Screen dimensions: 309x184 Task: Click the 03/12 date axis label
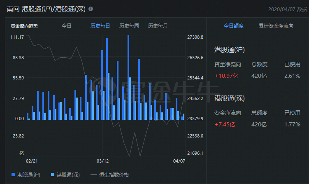pyautogui.click(x=102, y=161)
